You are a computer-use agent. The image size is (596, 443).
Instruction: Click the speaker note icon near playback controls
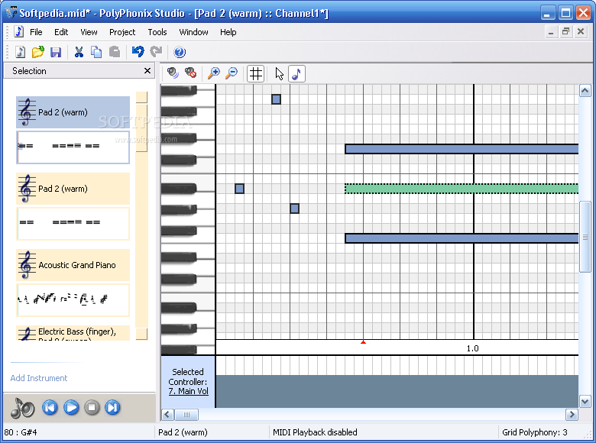[x=22, y=408]
